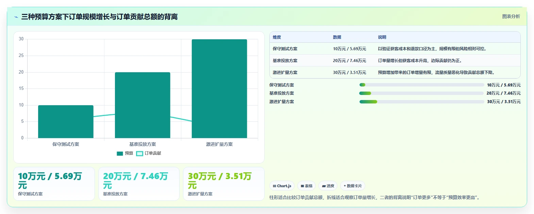Click progress value 30万元 / 3.51万元
The width and height of the screenshot is (534, 214).
click(x=504, y=102)
